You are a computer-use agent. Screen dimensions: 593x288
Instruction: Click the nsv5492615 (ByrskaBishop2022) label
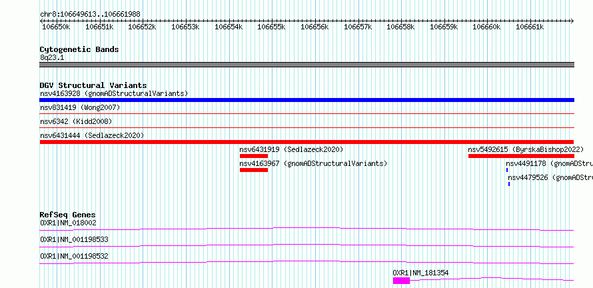coord(526,149)
